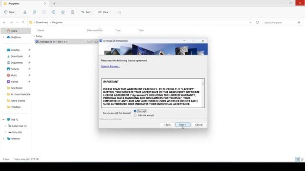Click the Share icon in Explorer toolbar

point(63,12)
